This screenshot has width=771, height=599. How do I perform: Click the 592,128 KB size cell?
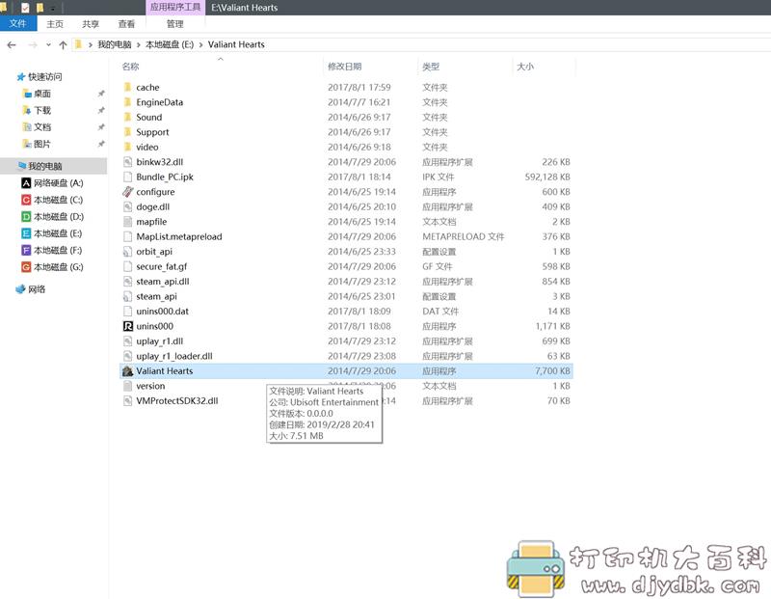547,177
